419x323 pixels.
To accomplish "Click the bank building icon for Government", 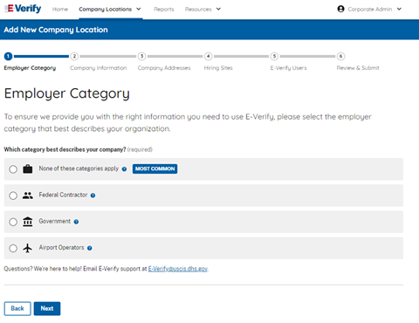I will [x=28, y=222].
